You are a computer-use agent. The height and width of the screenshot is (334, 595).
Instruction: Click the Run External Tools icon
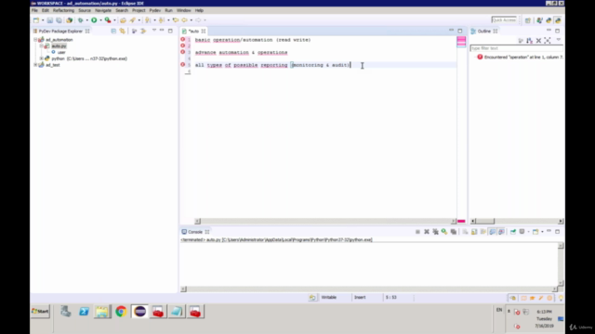108,20
